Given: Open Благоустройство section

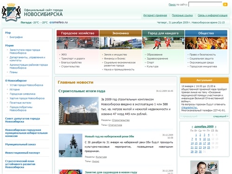Looking at the screenshot, I should (71, 63).
